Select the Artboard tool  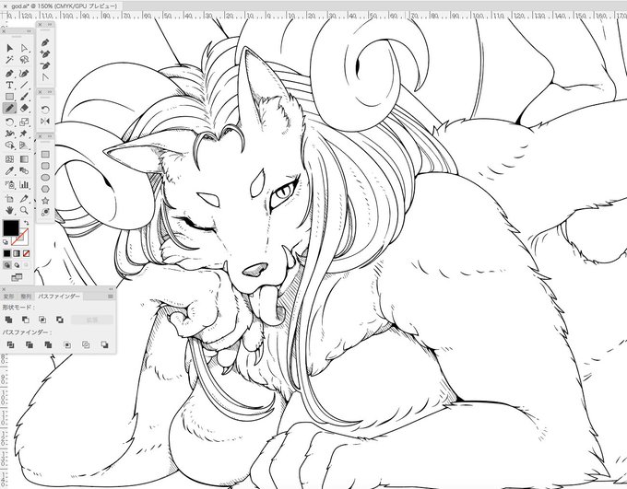[10, 199]
